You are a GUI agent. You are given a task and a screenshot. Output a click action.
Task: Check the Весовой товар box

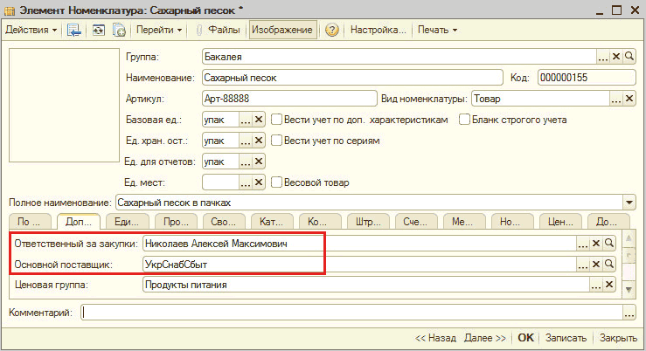[x=276, y=182]
